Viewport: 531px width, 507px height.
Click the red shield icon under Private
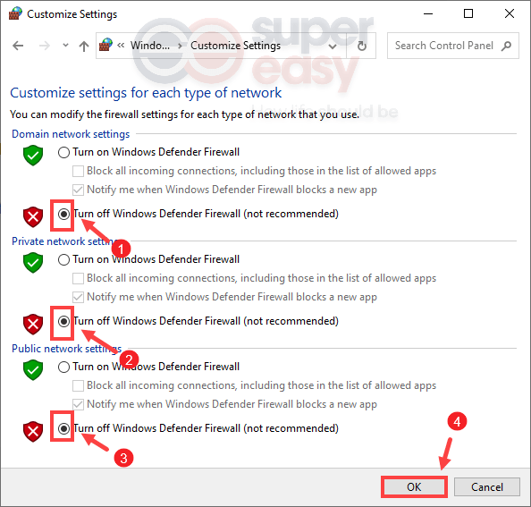point(33,325)
